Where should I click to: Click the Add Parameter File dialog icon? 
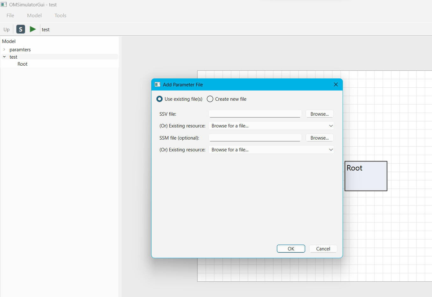(157, 84)
